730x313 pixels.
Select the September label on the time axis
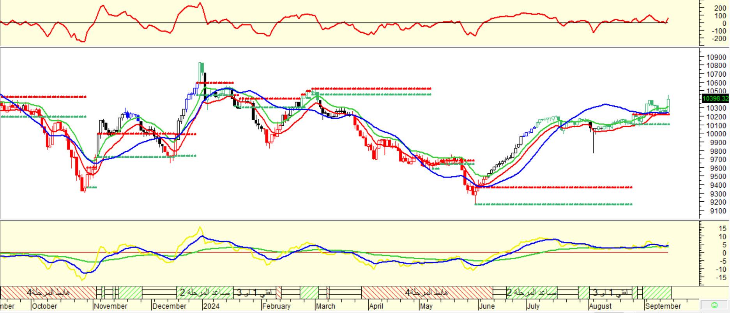coord(663,306)
